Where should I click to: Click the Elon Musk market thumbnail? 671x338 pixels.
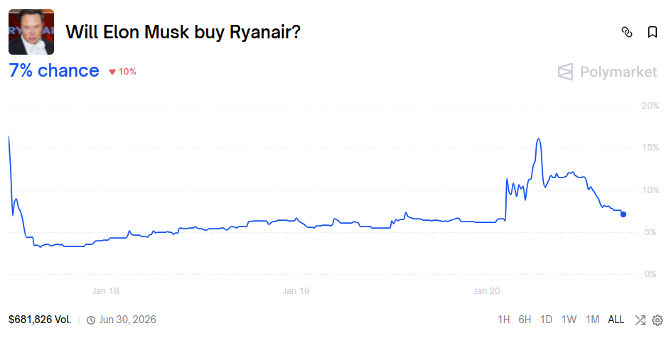pos(31,32)
